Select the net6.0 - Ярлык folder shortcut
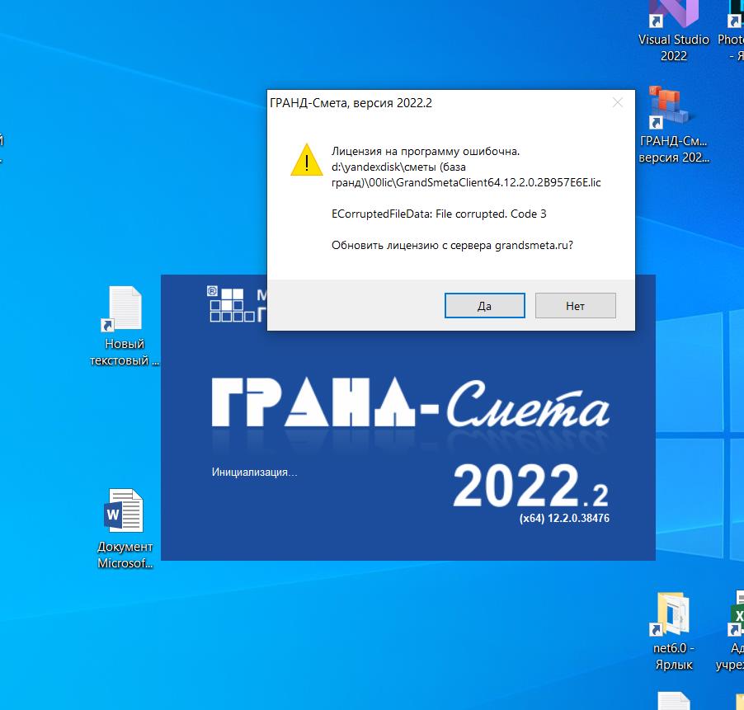744x710 pixels. (673, 631)
